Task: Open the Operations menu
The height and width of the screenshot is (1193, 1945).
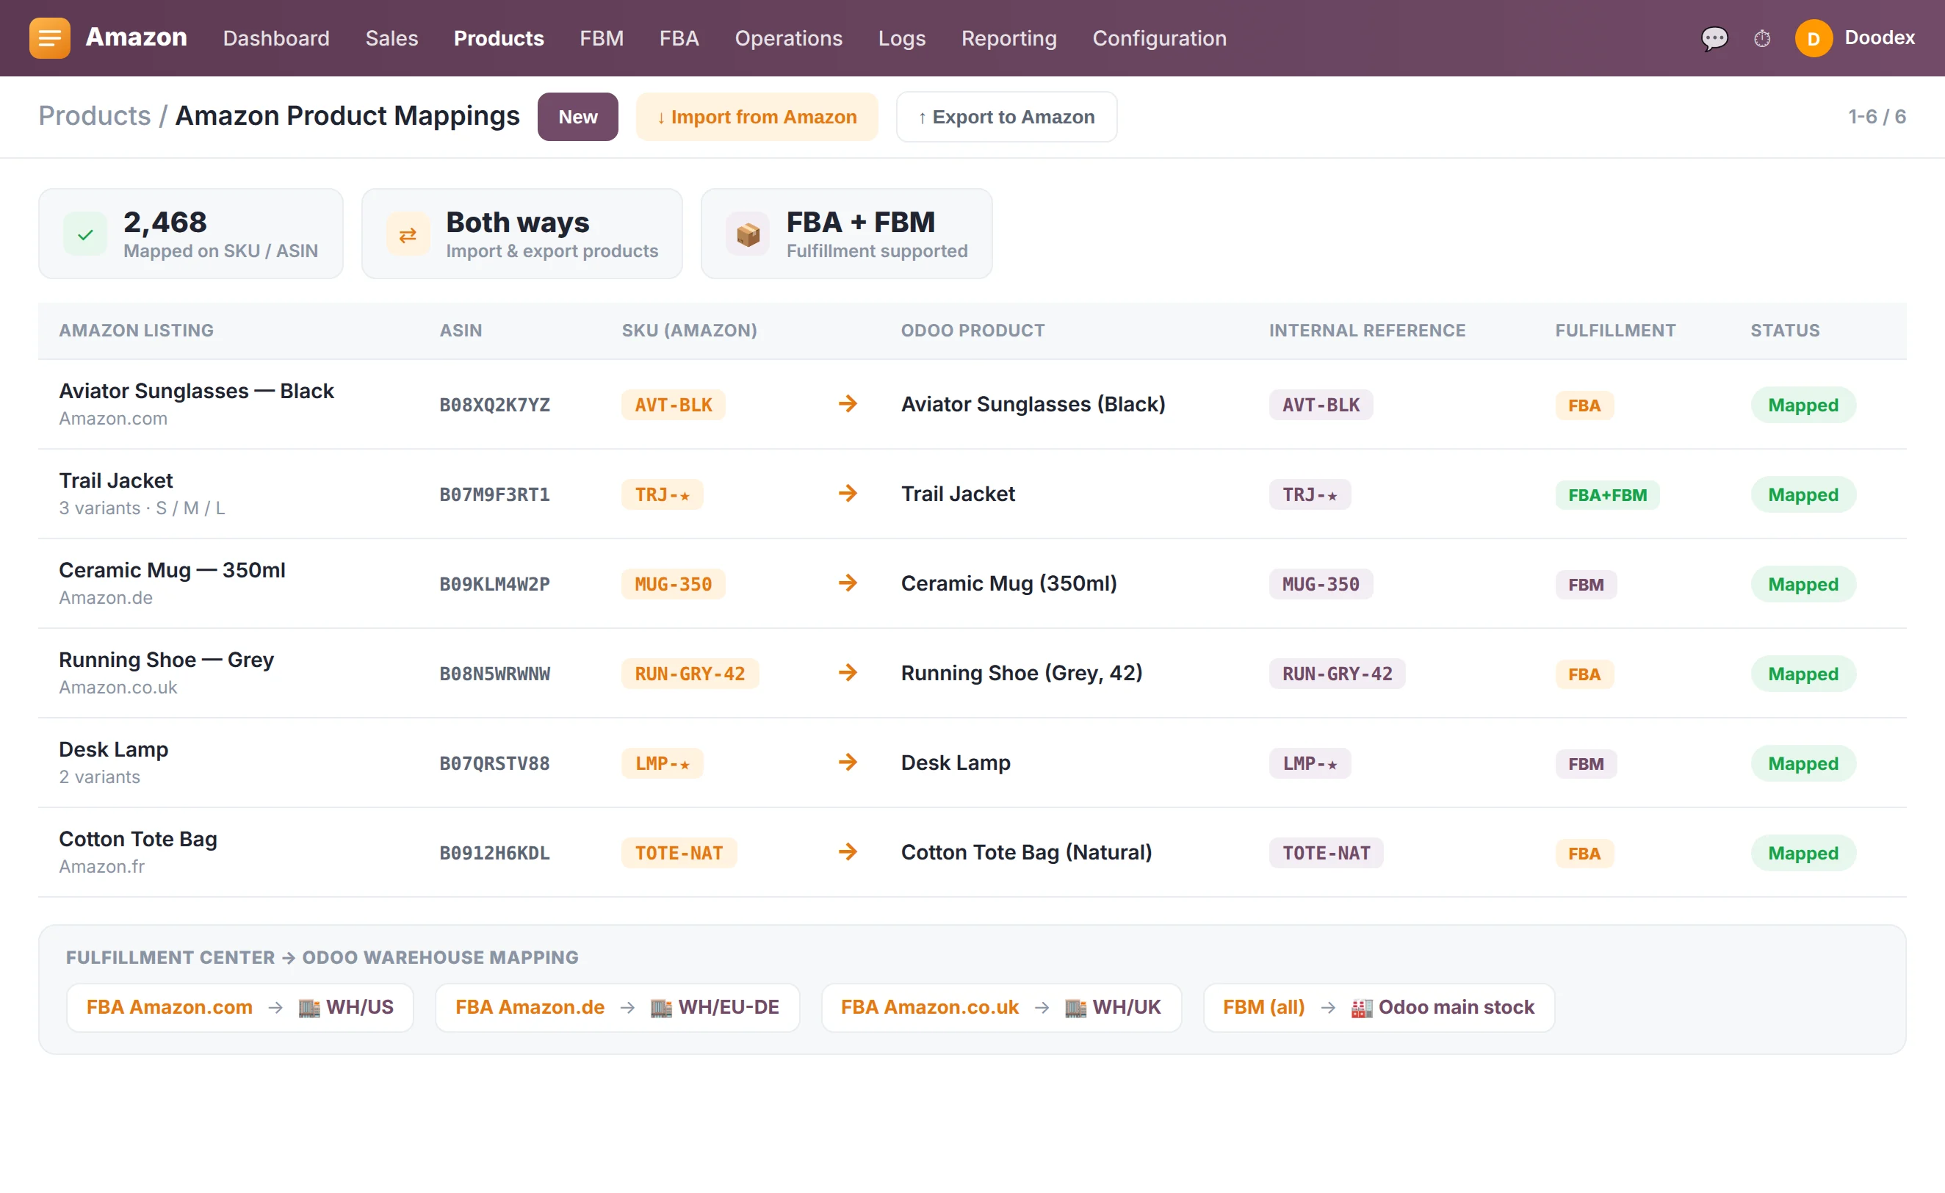Action: click(x=789, y=38)
